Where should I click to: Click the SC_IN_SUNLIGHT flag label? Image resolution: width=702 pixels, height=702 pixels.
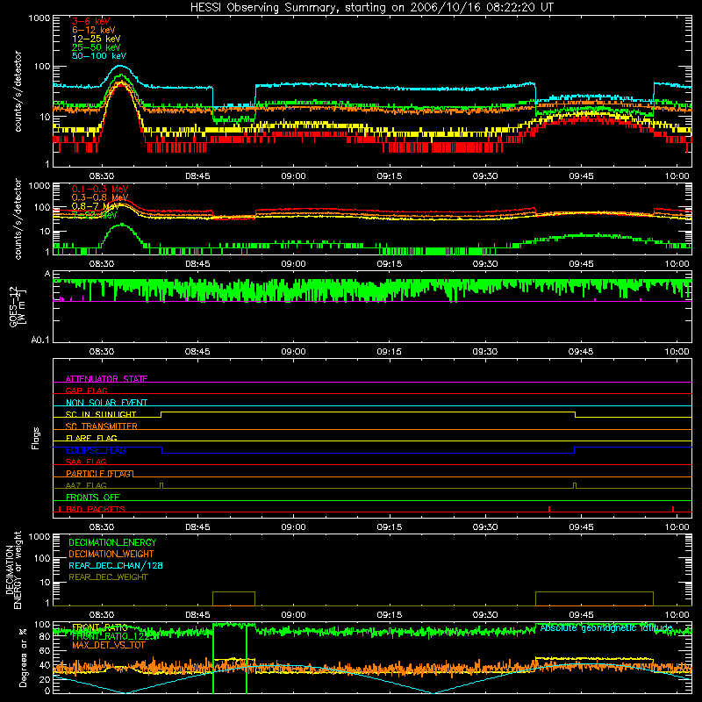point(101,414)
